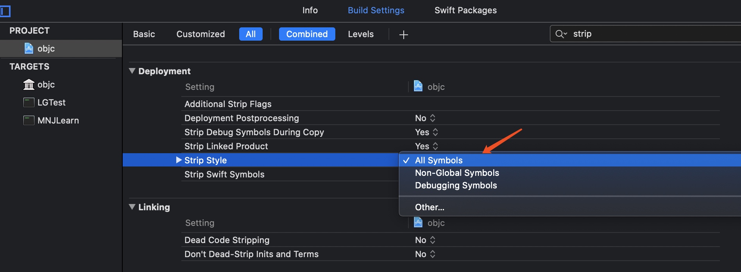Click Setting column header under Deployment
The height and width of the screenshot is (272, 741).
pyautogui.click(x=200, y=87)
